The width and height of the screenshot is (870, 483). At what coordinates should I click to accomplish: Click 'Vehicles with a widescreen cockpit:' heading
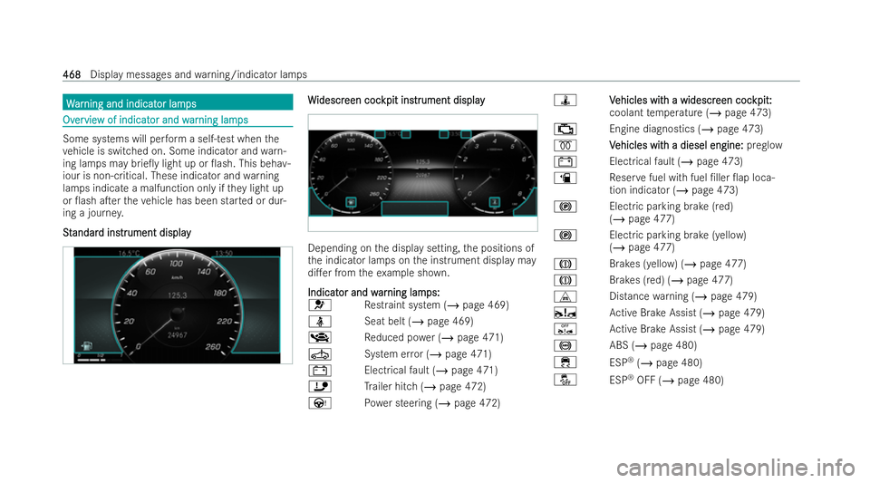click(691, 101)
